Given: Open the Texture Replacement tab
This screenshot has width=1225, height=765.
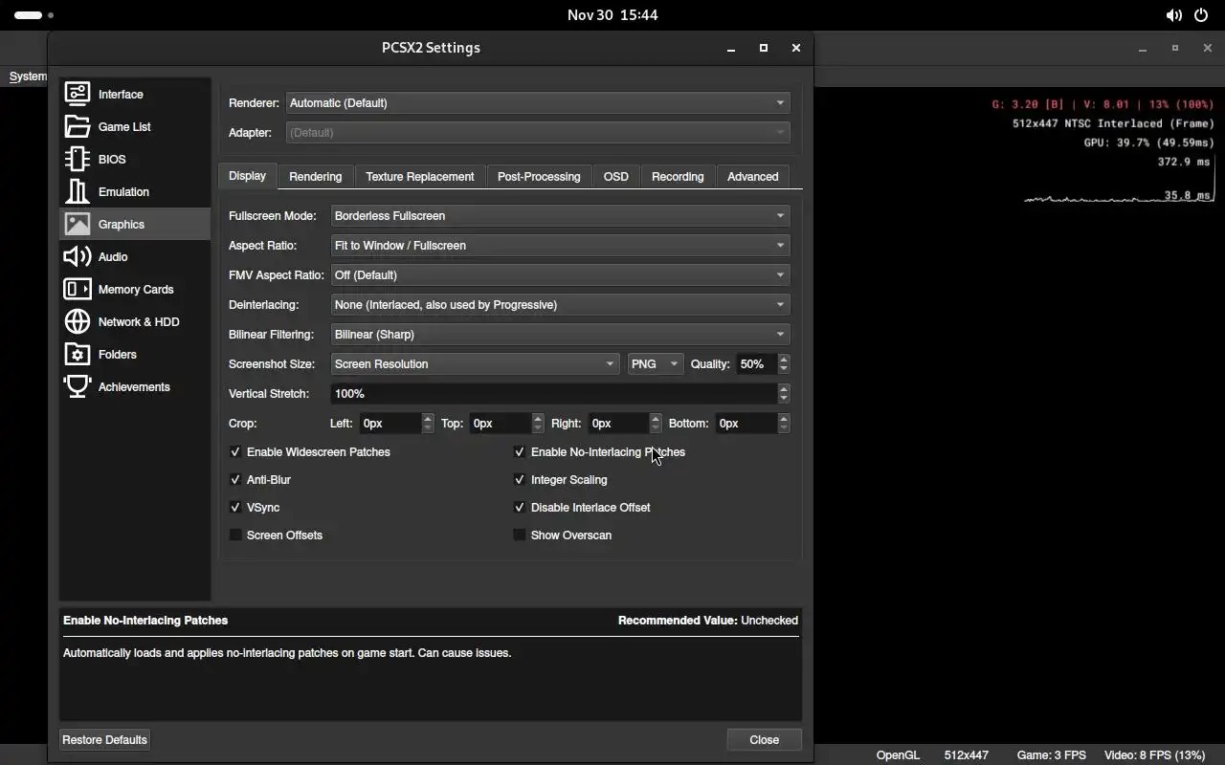Looking at the screenshot, I should (419, 177).
